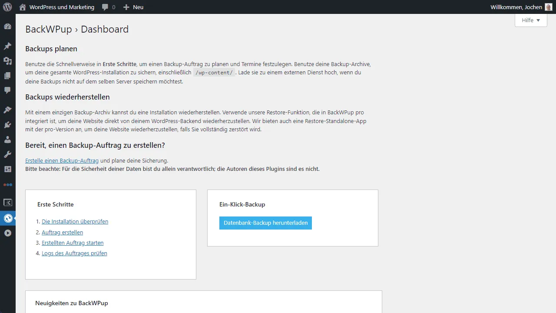
Task: Click the Neuigkeiten zu BackWPup heading
Action: [72, 303]
